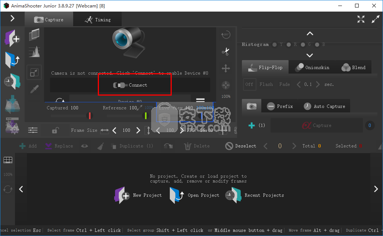383x236 pixels.
Task: Select the Flash mode
Action: coord(266,84)
